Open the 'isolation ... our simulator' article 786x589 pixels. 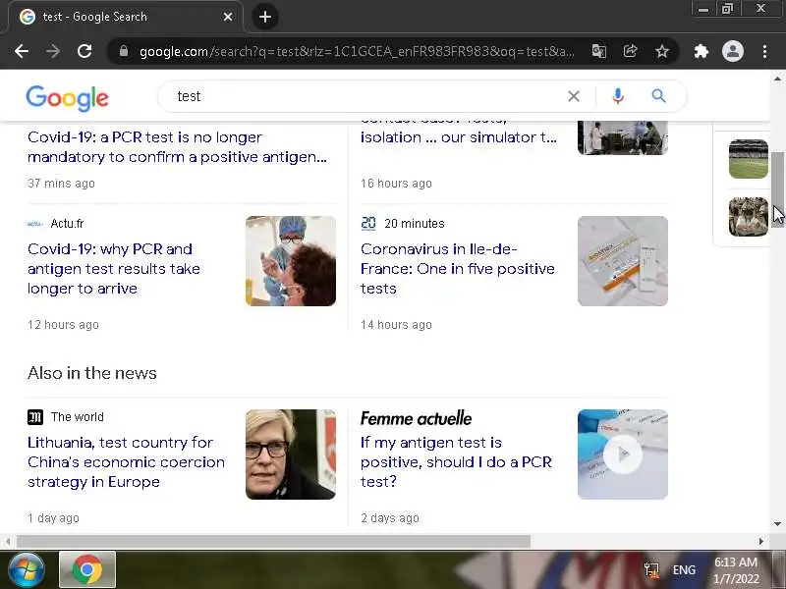tap(458, 136)
